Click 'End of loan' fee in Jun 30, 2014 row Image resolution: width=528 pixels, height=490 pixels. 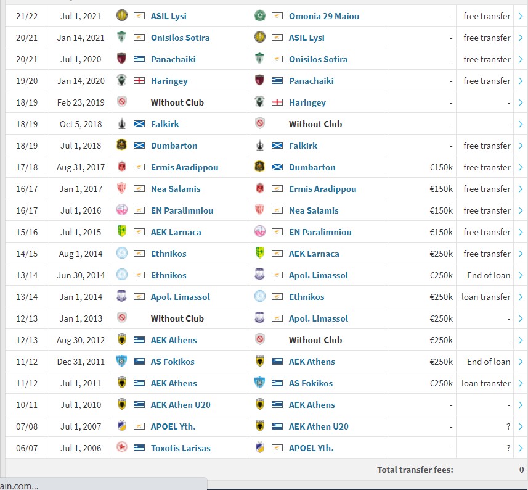(x=489, y=275)
